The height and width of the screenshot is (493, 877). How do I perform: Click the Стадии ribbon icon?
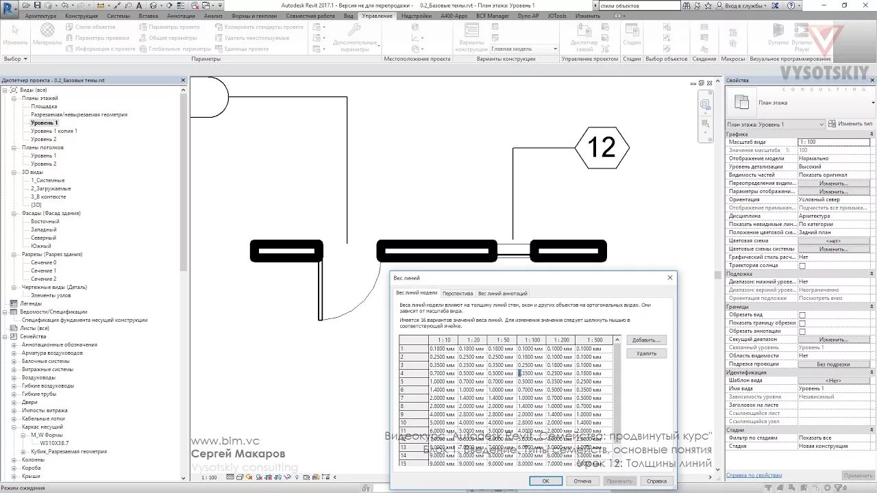pyautogui.click(x=632, y=29)
